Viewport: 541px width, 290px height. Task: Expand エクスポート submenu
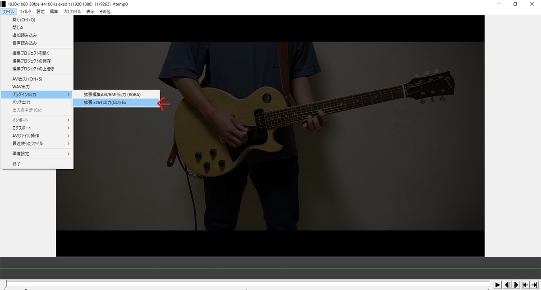37,128
